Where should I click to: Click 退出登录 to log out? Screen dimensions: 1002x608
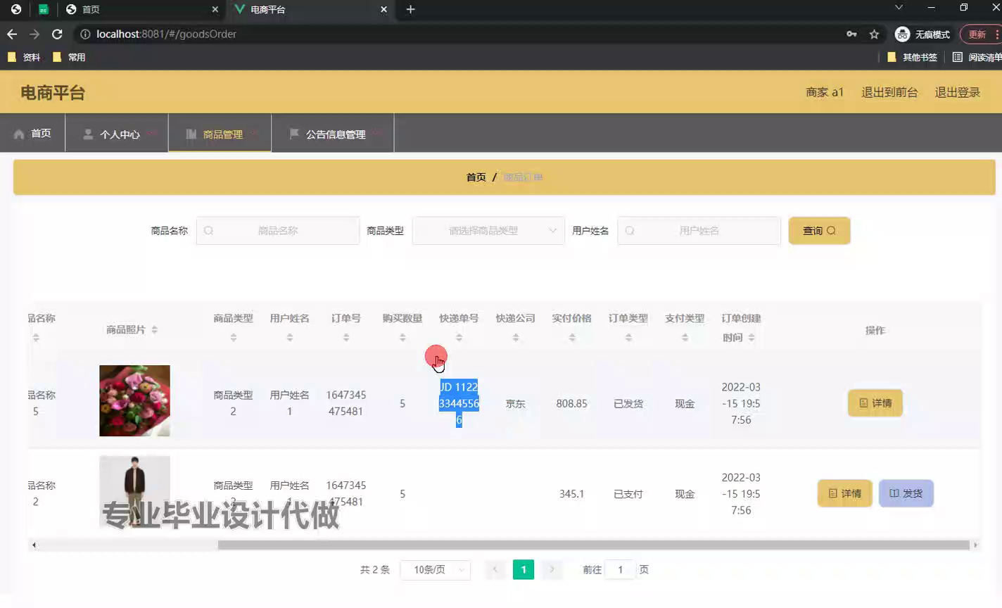coord(957,92)
